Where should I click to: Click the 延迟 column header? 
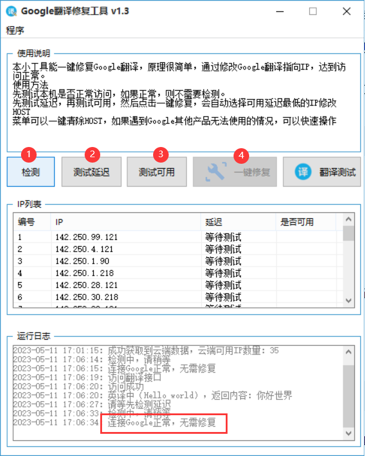click(x=238, y=222)
